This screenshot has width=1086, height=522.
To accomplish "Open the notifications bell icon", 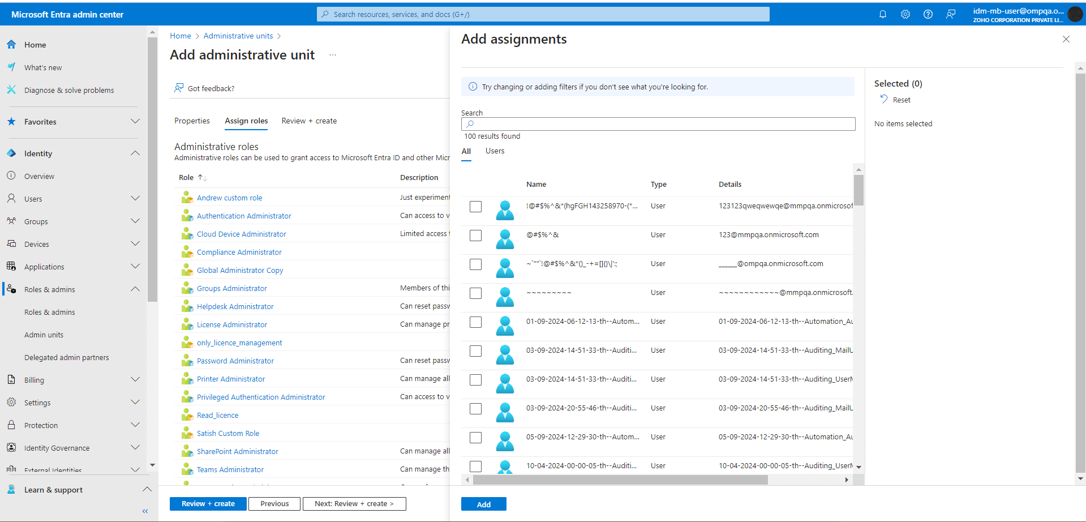I will 882,14.
